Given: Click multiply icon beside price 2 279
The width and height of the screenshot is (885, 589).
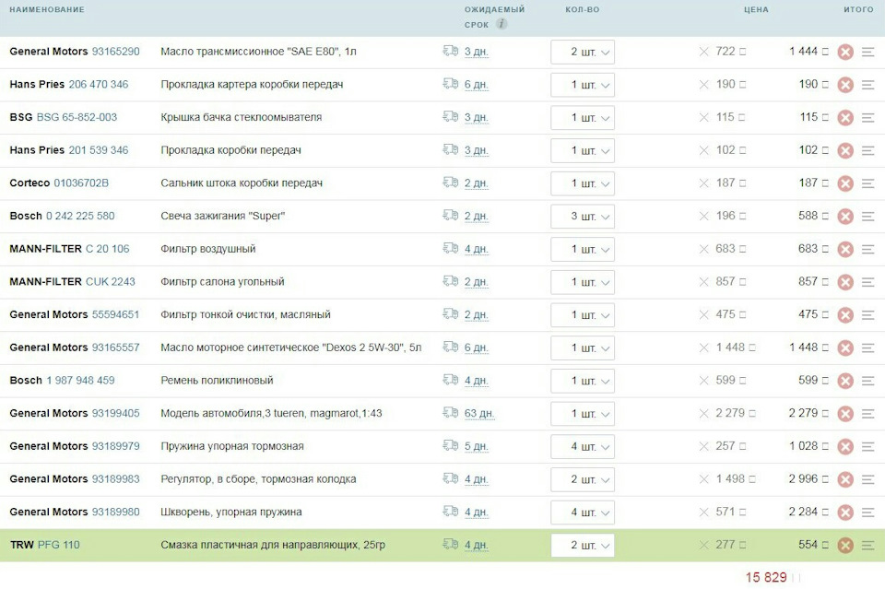Looking at the screenshot, I should (x=703, y=414).
